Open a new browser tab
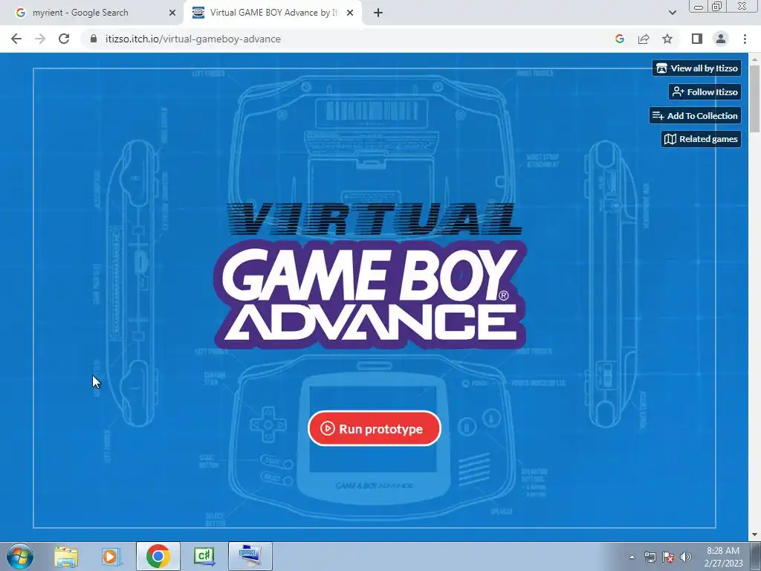 378,13
